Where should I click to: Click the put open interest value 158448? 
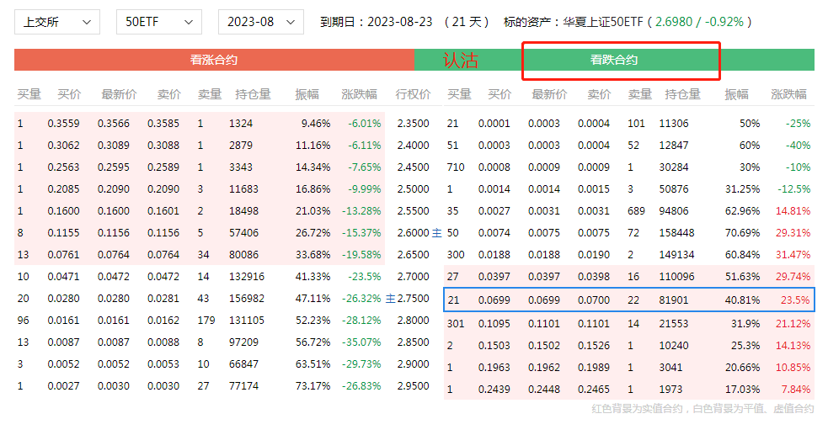(682, 233)
